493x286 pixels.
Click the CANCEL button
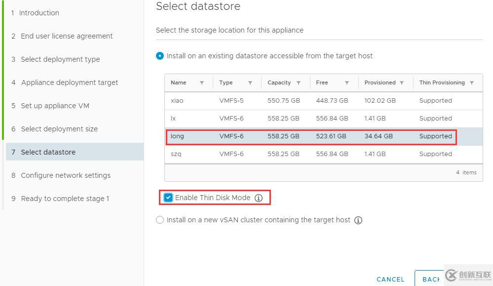[x=390, y=280]
